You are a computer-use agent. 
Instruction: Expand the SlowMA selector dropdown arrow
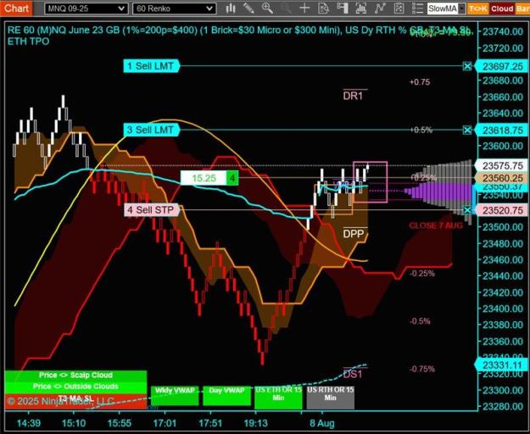click(462, 8)
